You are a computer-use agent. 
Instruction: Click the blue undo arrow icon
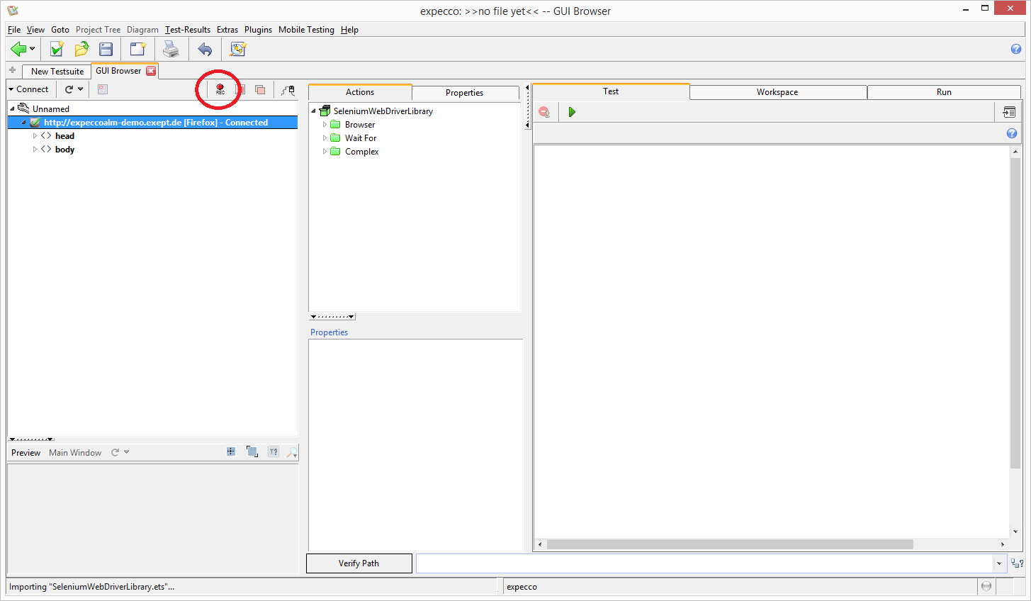(x=205, y=49)
